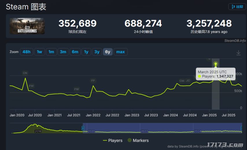
Task: Click the FW marker near Jul 2020
Action: (31, 86)
